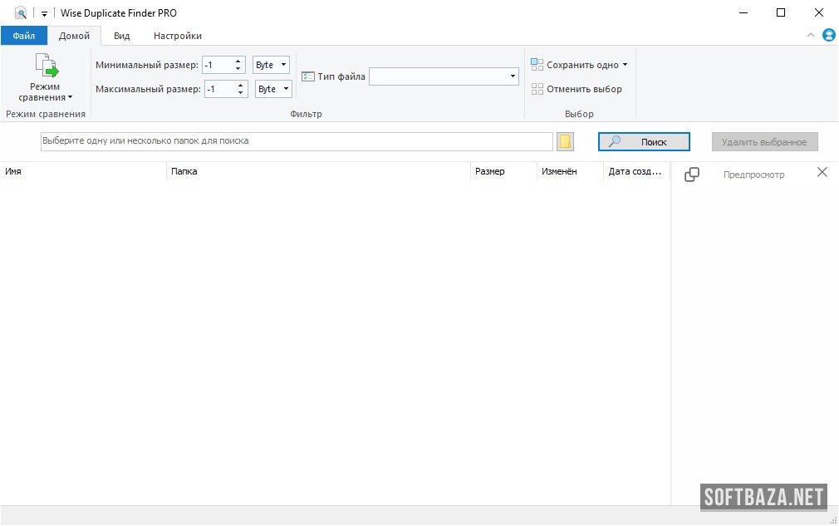The height and width of the screenshot is (526, 839).
Task: Decrease the Максимальный размер spinner value
Action: (x=241, y=93)
